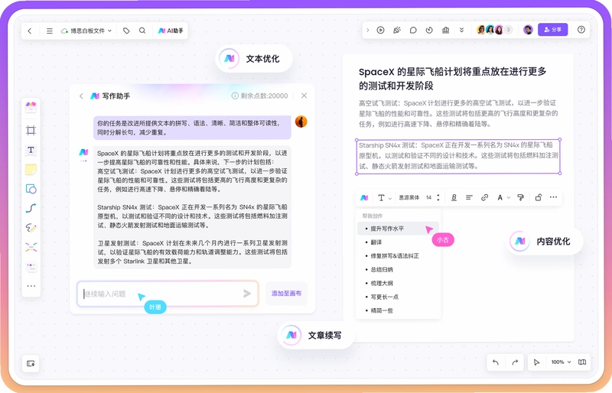Choose 翻译 from AI menu
This screenshot has width=612, height=393.
click(398, 242)
